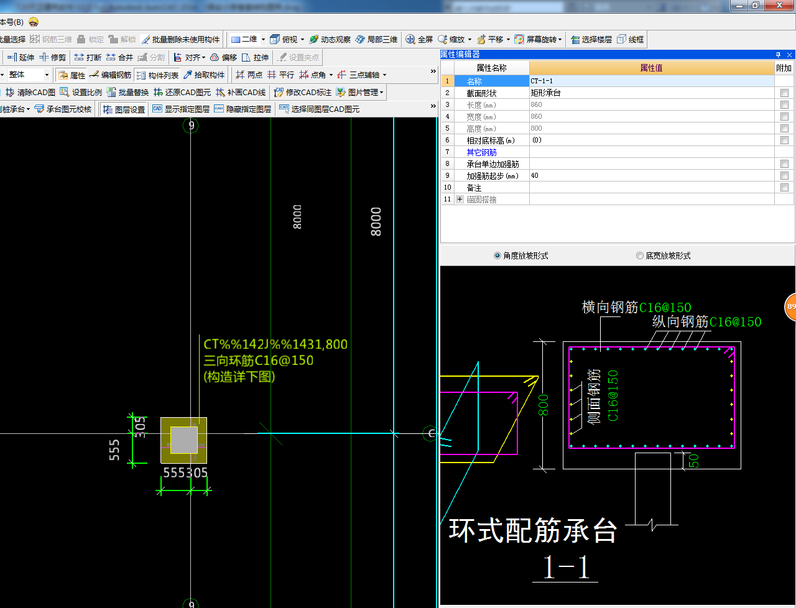Select 平行 parallel axis tool
Screen dimensions: 796x608
coord(280,75)
